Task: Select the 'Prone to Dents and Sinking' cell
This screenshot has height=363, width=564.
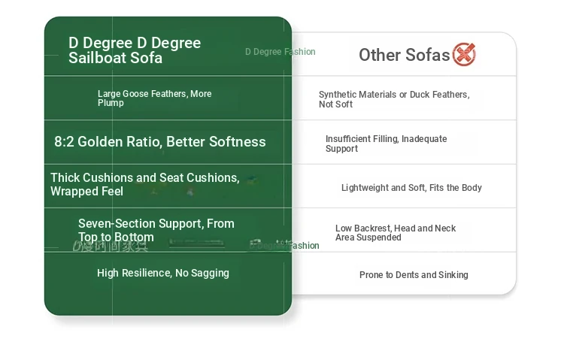Action: [x=414, y=275]
